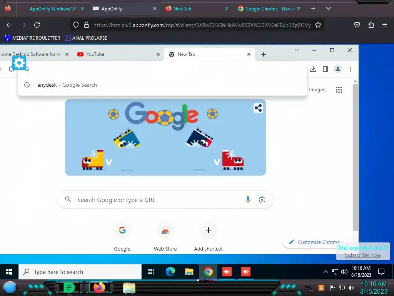Viewport: 394px width, 296px height.
Task: Open Firefox Pocket save icon
Action: (x=357, y=25)
